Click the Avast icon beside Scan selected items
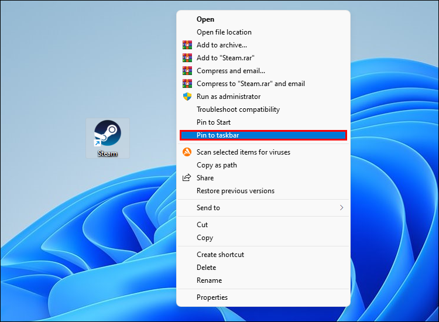 coord(187,152)
